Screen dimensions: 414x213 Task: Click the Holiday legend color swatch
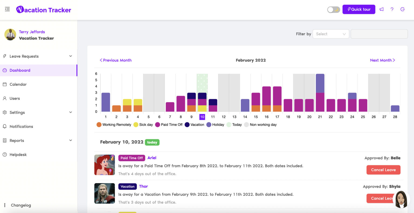point(209,125)
